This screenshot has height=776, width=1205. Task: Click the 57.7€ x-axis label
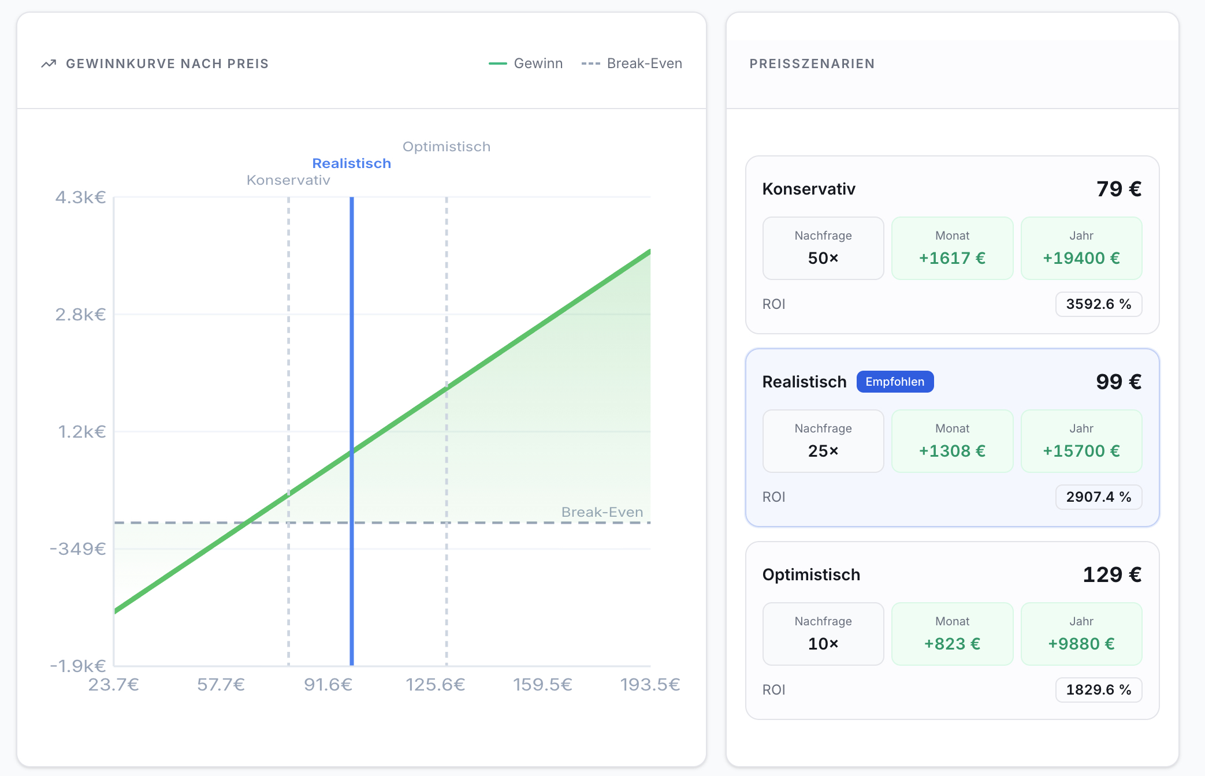pos(221,685)
